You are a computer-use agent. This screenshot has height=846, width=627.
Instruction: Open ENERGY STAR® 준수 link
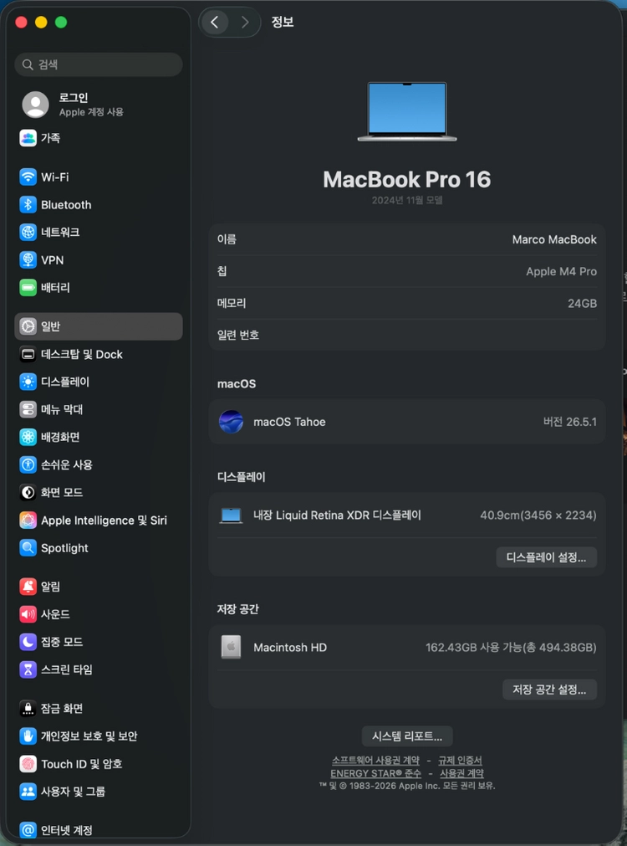375,773
